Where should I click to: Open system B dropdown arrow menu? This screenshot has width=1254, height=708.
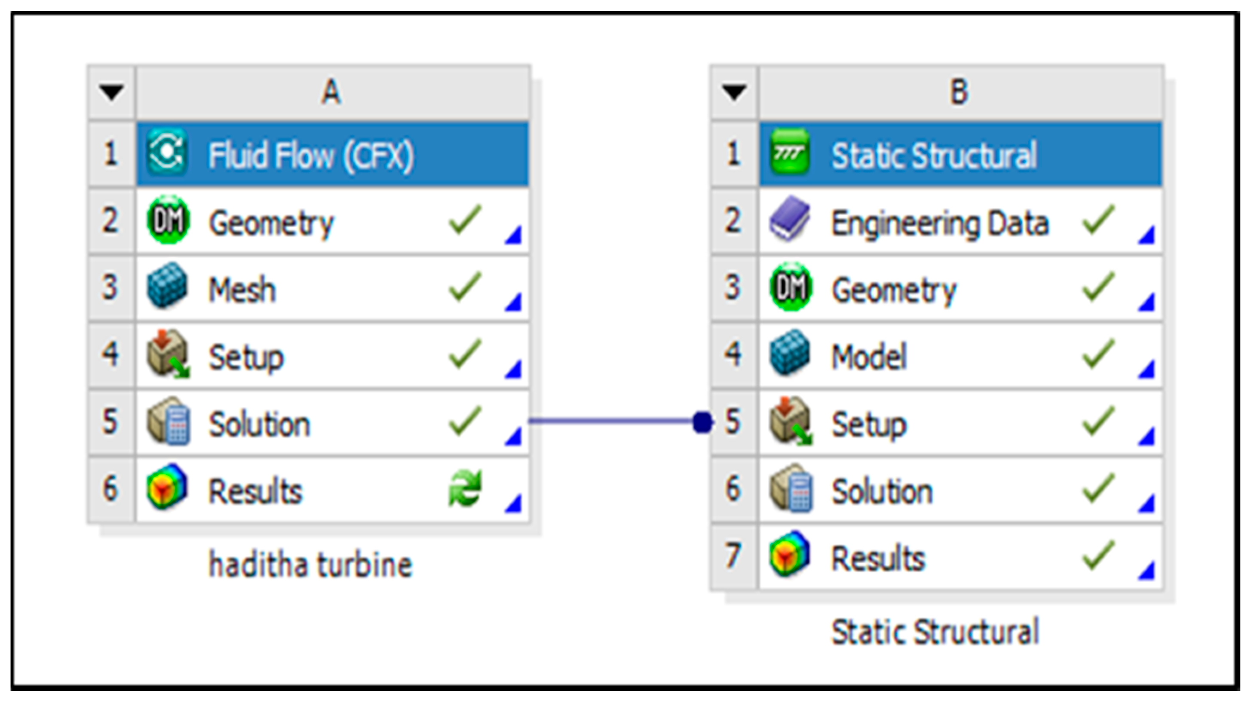[734, 92]
